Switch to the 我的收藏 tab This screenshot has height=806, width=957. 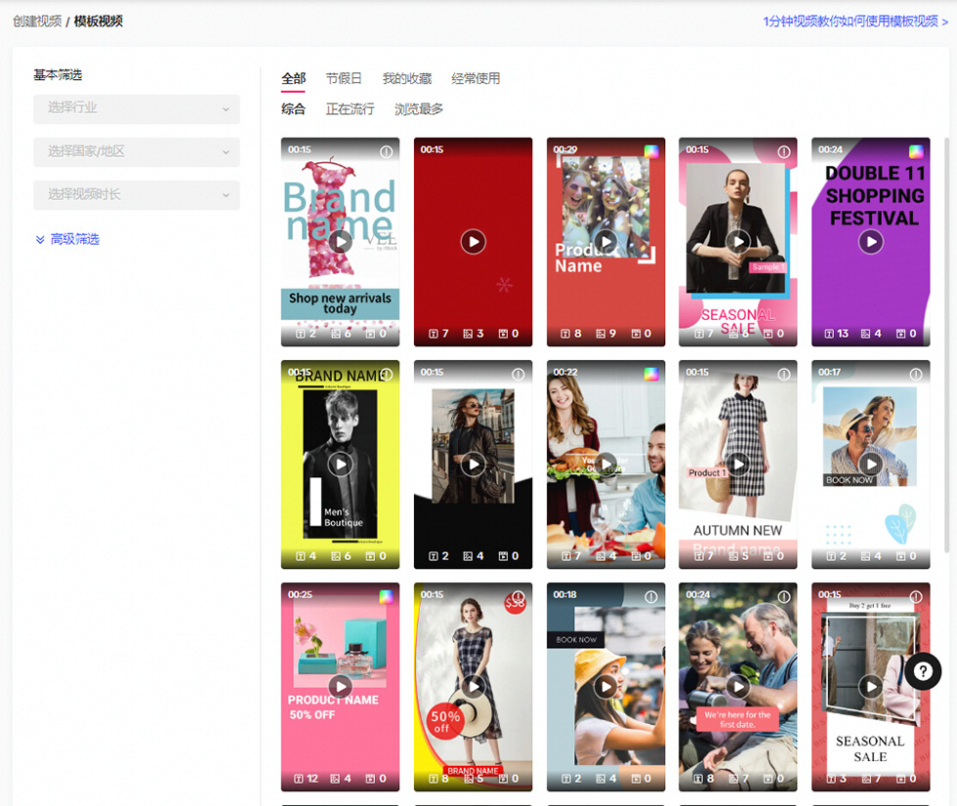[x=406, y=78]
